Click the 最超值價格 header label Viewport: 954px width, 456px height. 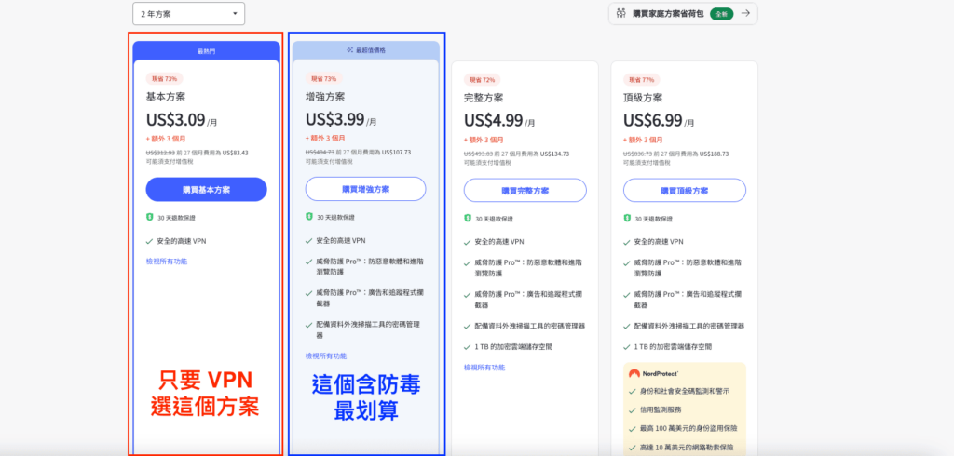[371, 50]
